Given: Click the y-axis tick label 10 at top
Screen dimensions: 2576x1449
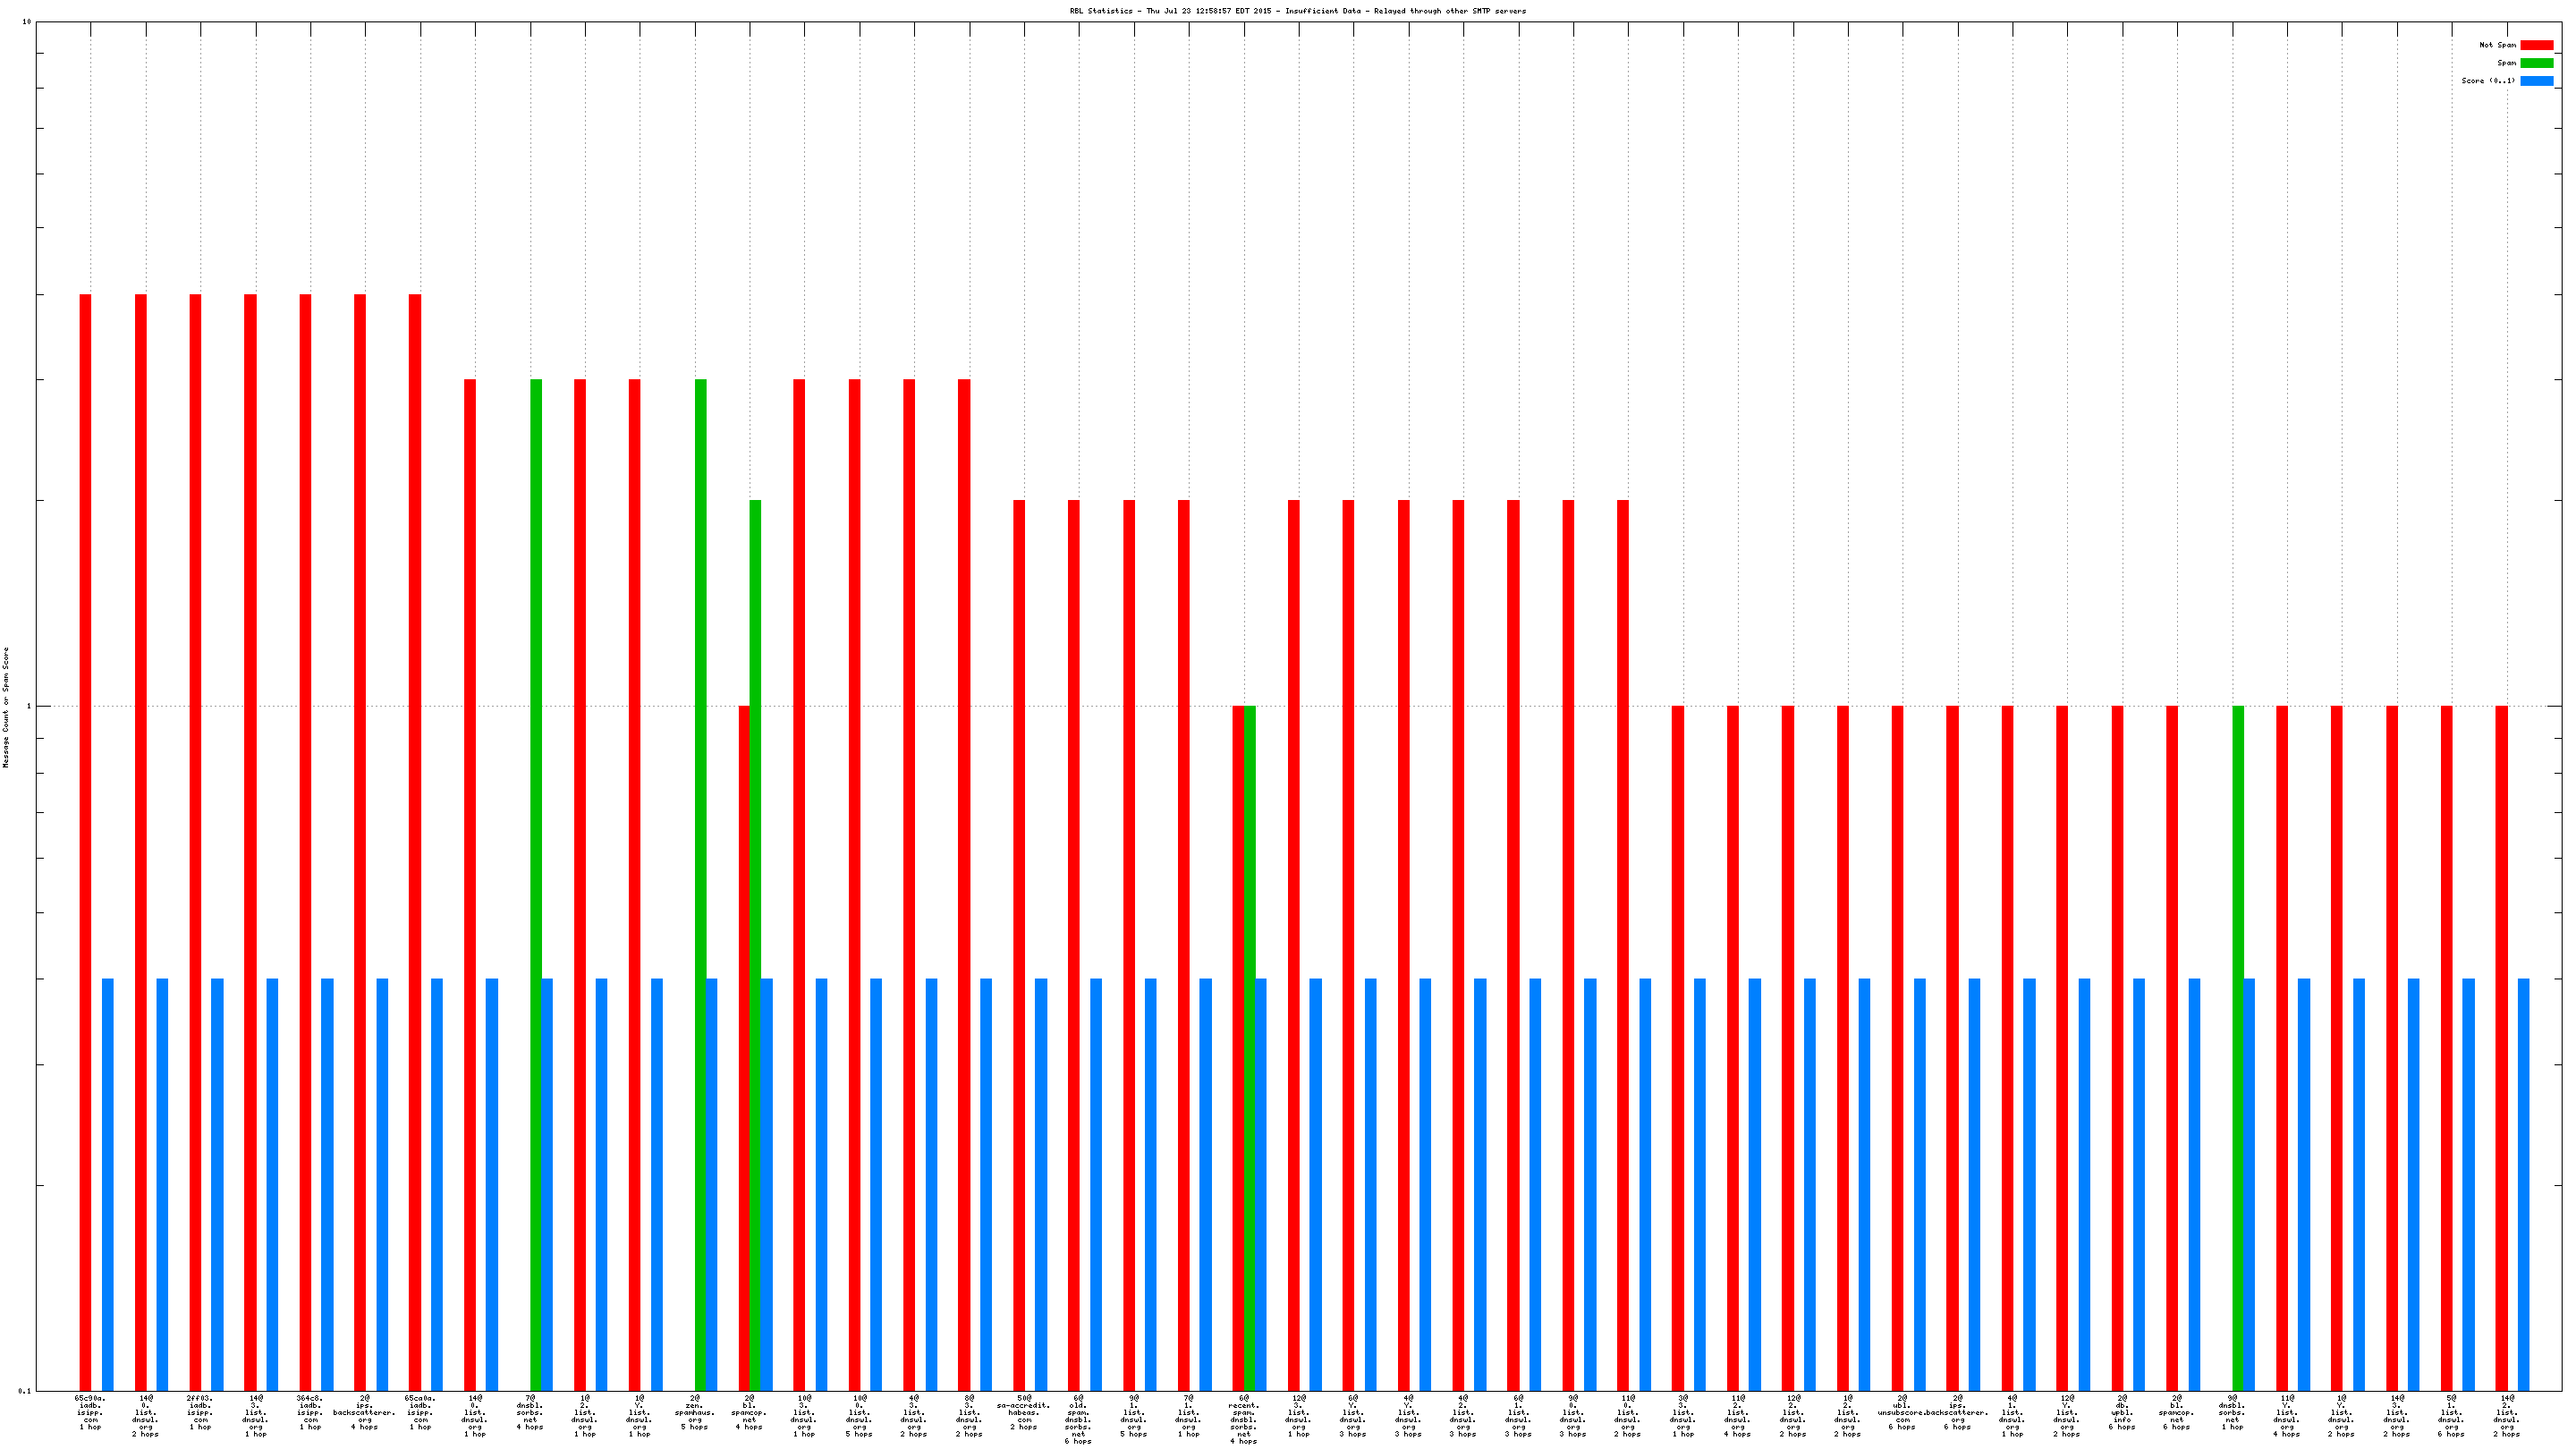Looking at the screenshot, I should [26, 22].
